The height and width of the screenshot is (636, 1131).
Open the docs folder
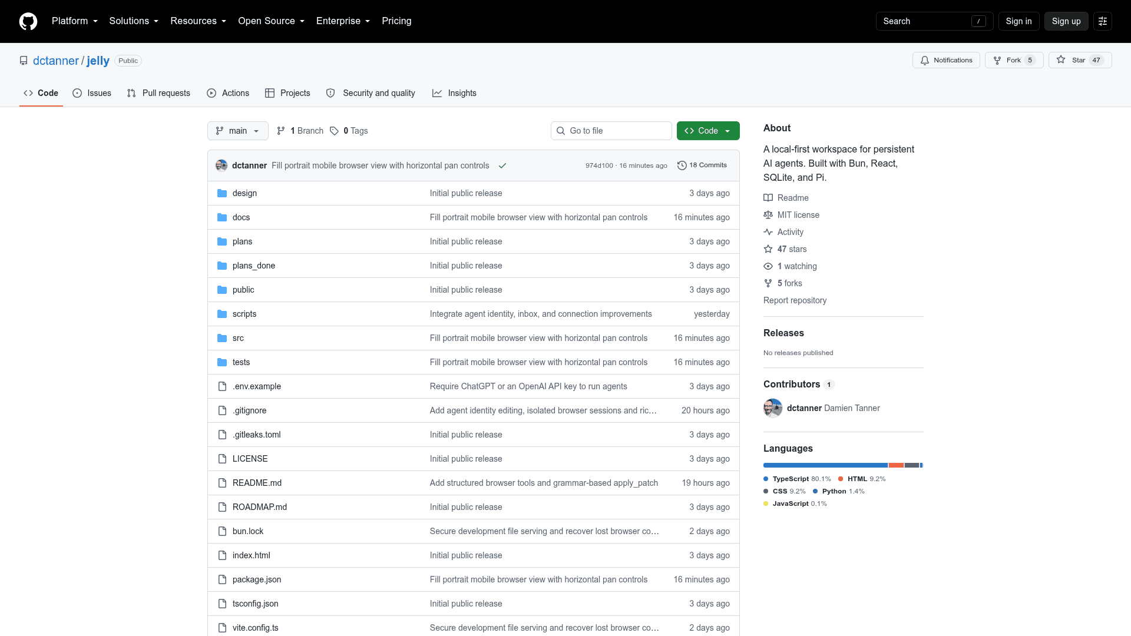pyautogui.click(x=241, y=217)
